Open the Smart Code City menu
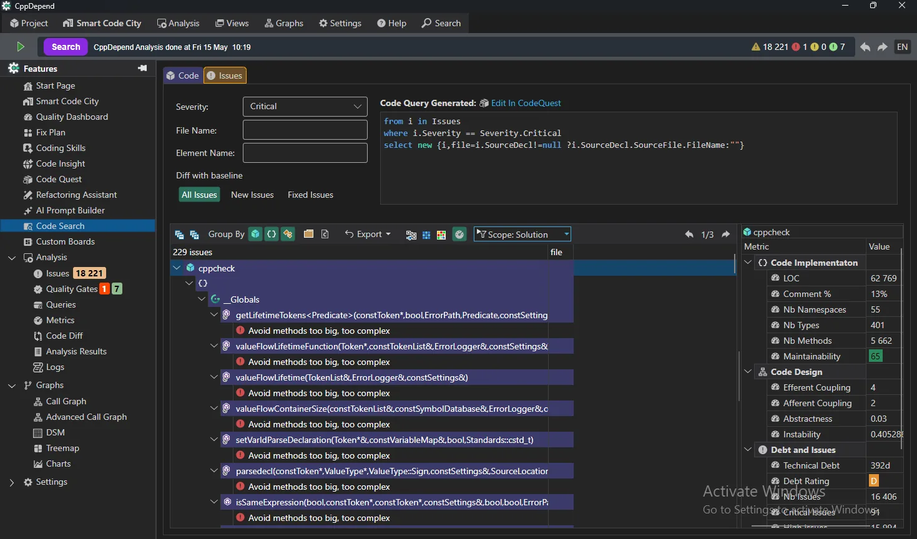This screenshot has width=917, height=539. [102, 23]
